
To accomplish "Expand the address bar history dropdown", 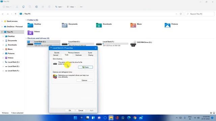I will [176, 14].
